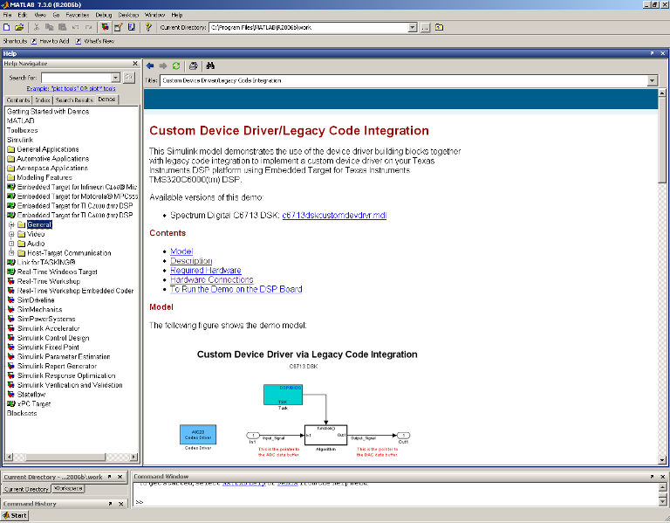This screenshot has width=670, height=523.
Task: Expand the Host-Target Communication folder
Action: coord(11,253)
